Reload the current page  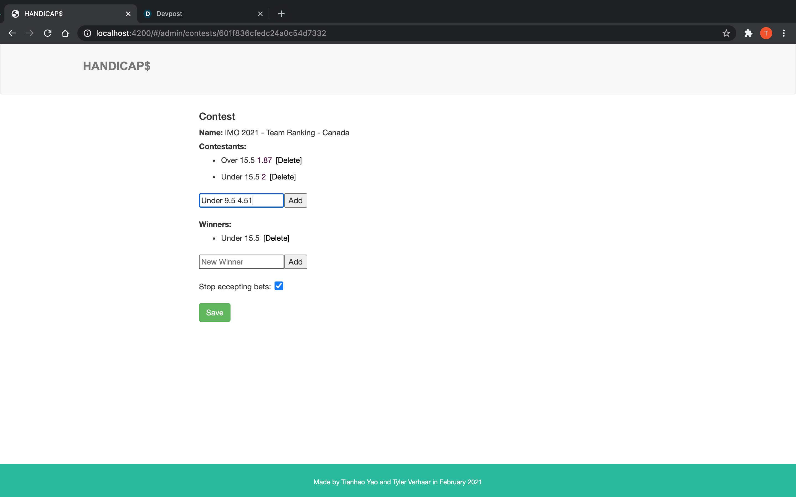pyautogui.click(x=48, y=33)
